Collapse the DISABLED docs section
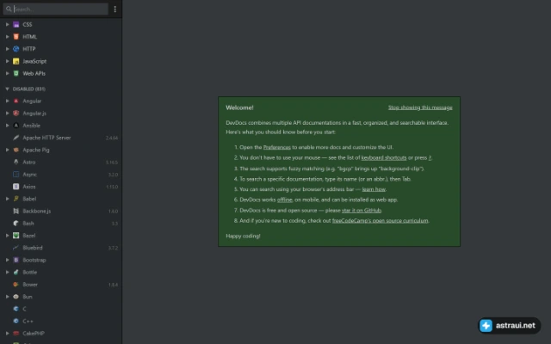 (x=7, y=89)
